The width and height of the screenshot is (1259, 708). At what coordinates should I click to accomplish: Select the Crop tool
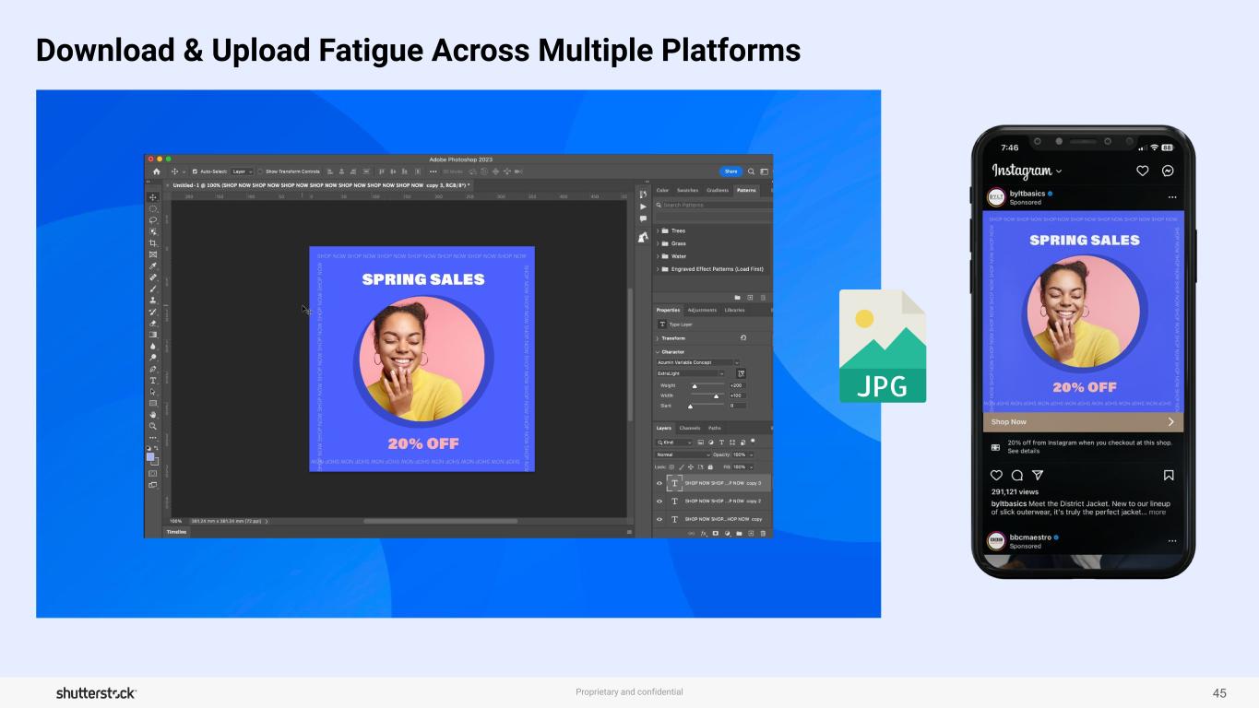[153, 243]
